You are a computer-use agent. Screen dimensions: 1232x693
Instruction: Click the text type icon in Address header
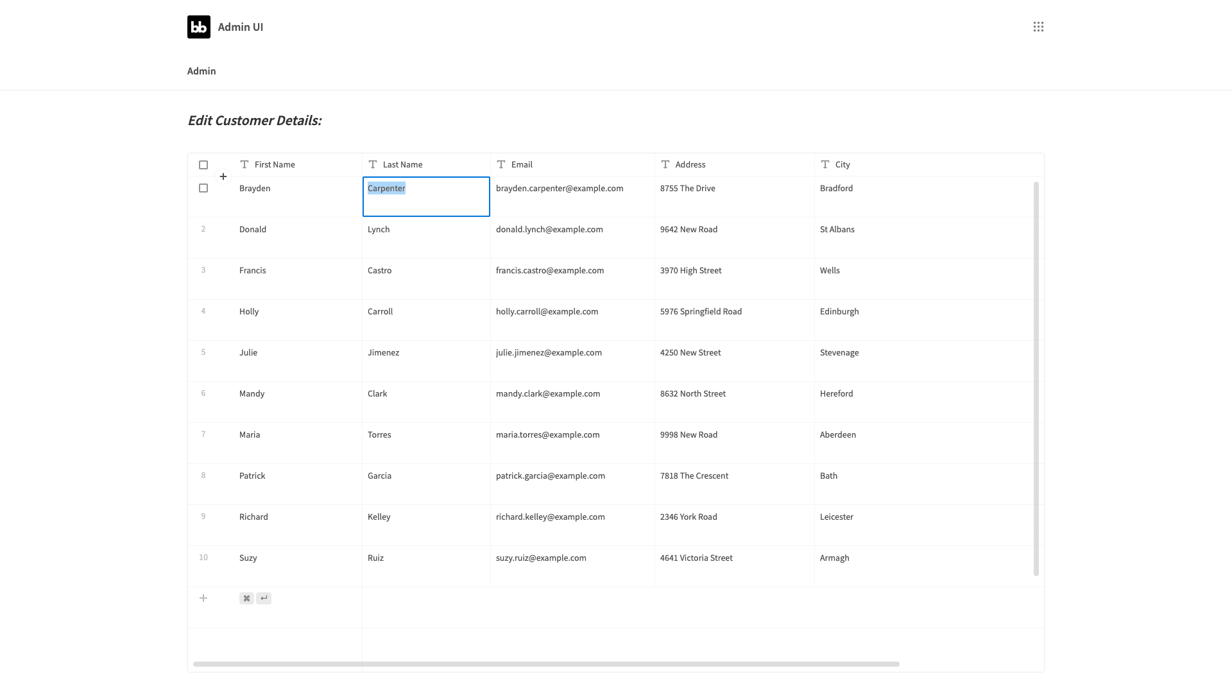(x=665, y=164)
